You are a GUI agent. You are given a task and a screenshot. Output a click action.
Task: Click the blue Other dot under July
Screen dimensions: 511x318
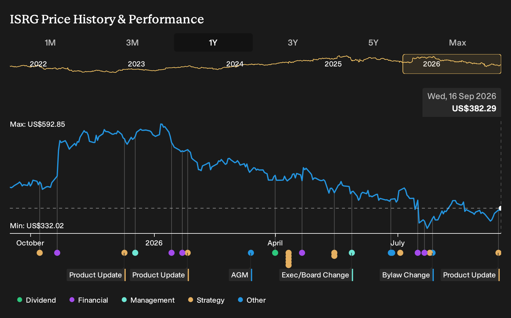coord(391,253)
